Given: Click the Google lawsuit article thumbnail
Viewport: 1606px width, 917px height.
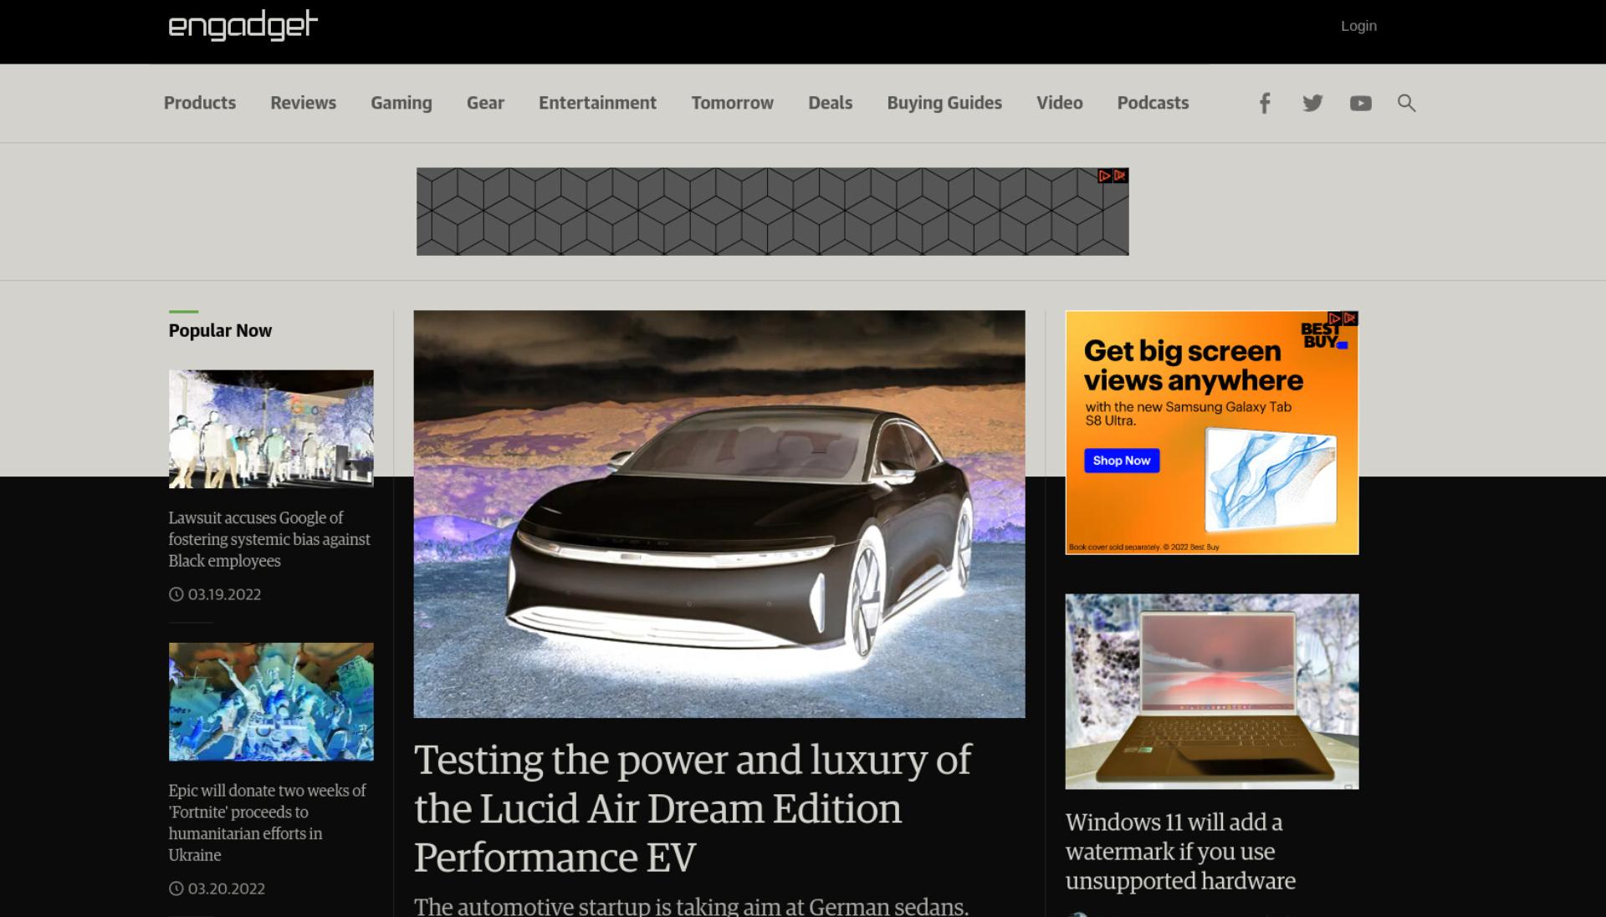Looking at the screenshot, I should [x=271, y=429].
